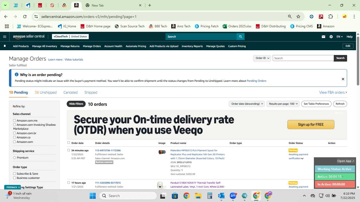Open a new browser tab with plus
Screen dimensions: 360x202
click(150, 5)
